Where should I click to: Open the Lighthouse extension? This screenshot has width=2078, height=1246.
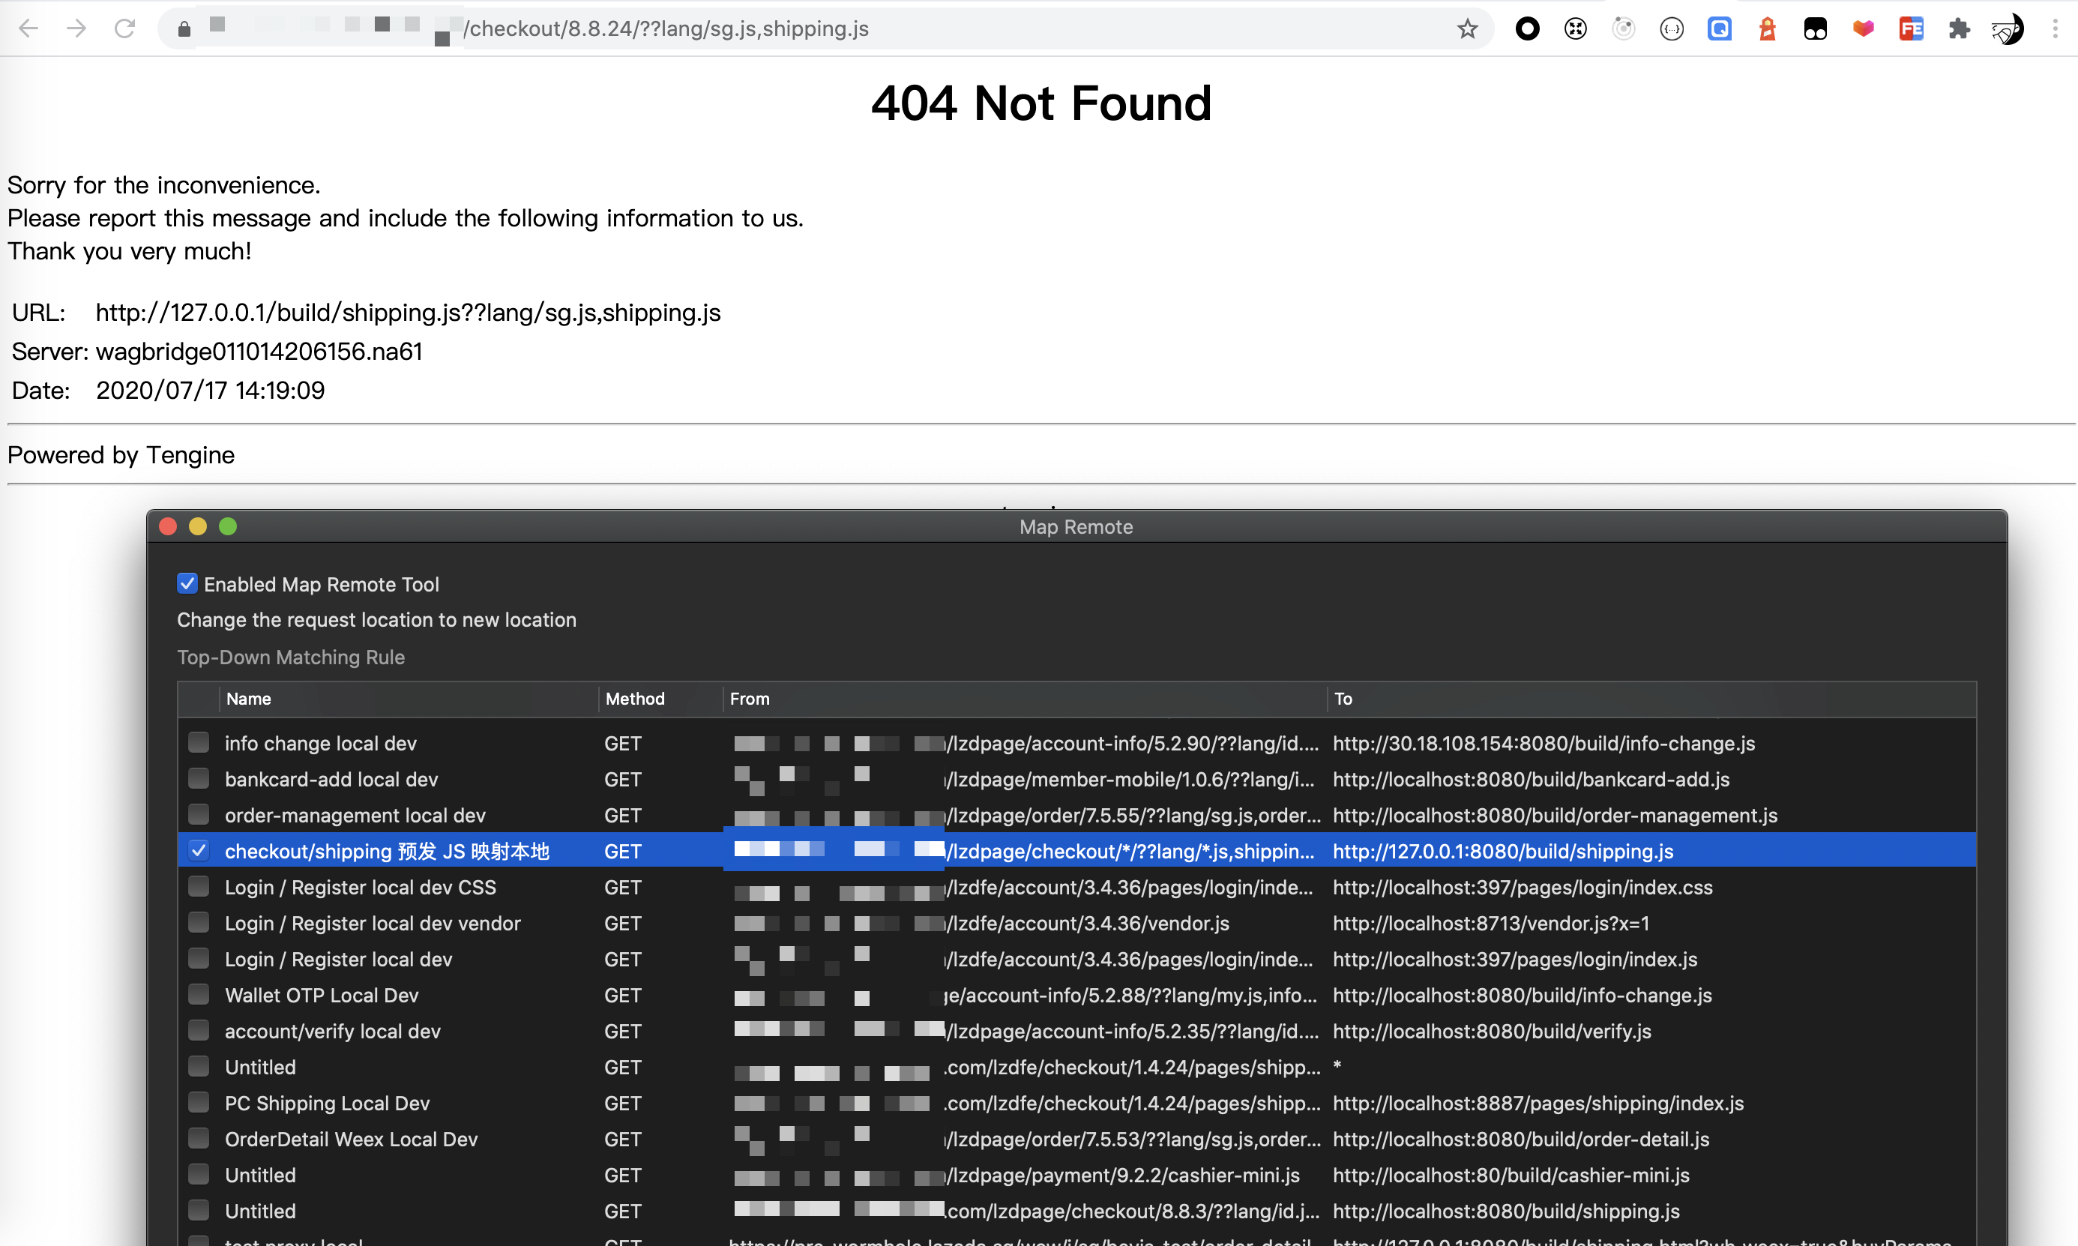1768,28
